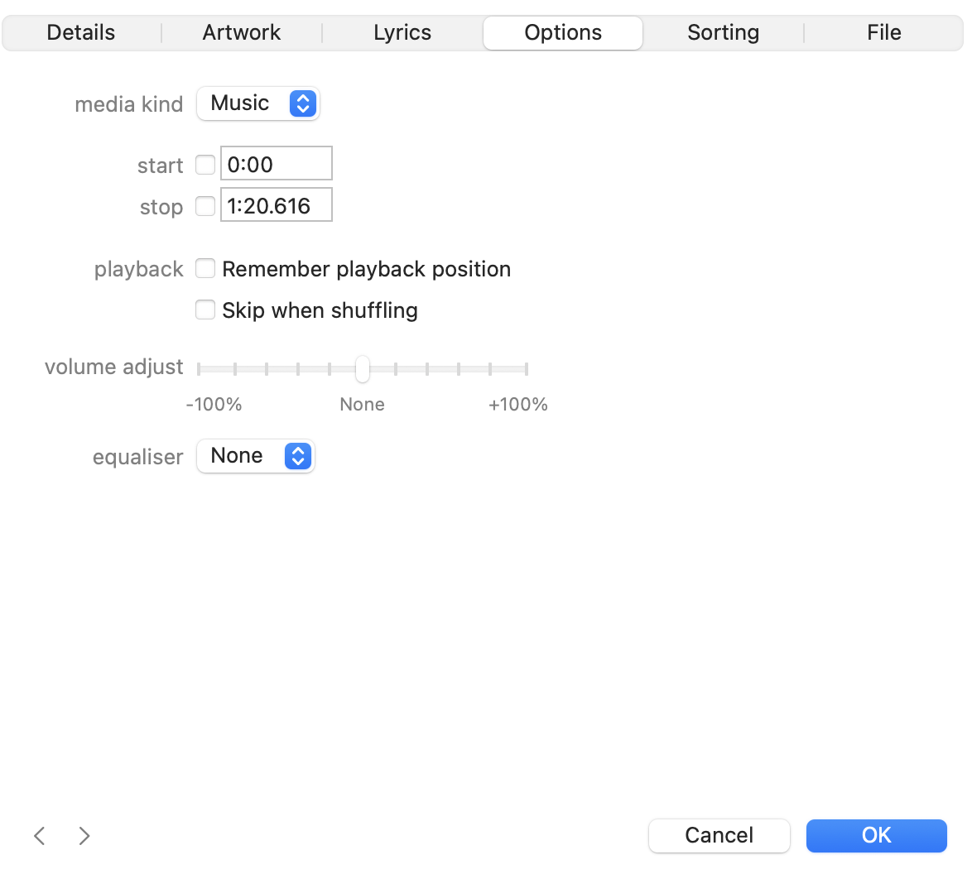Click the volume adjust slider handle

pyautogui.click(x=363, y=369)
